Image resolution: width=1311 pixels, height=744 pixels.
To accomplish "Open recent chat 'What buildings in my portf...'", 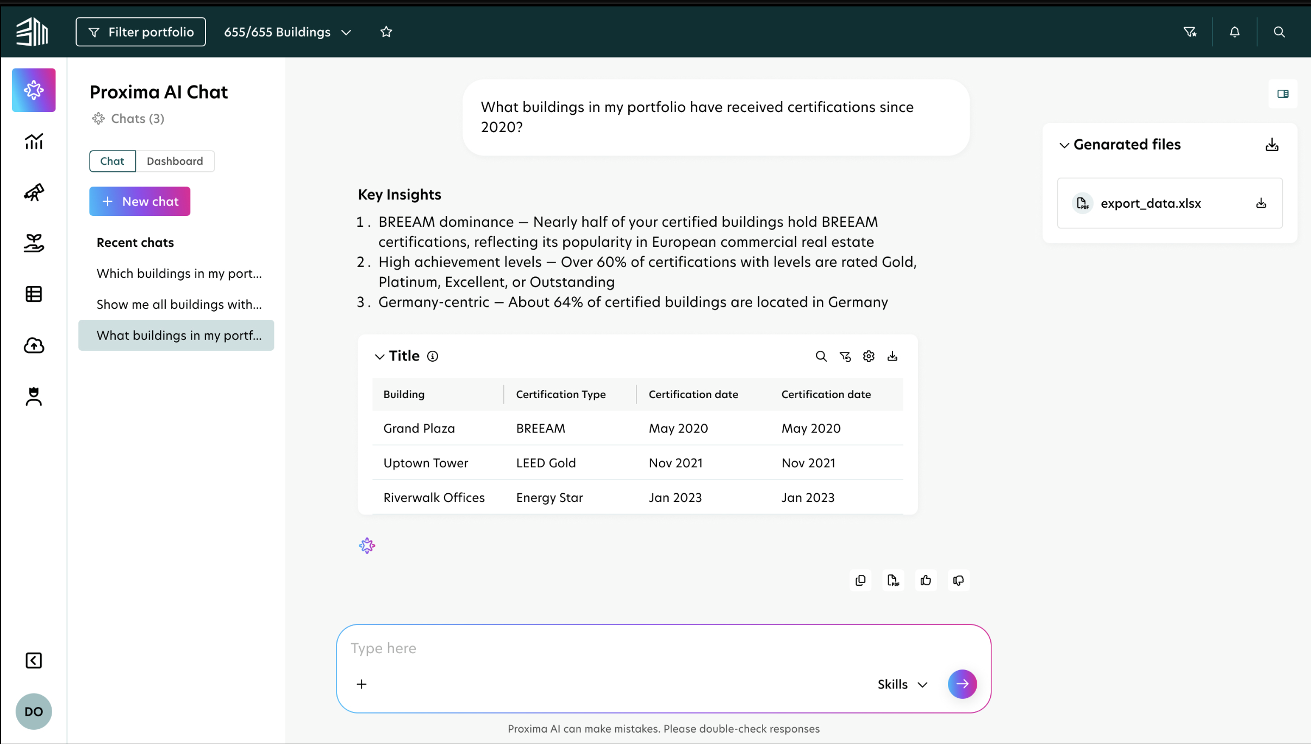I will pyautogui.click(x=176, y=335).
